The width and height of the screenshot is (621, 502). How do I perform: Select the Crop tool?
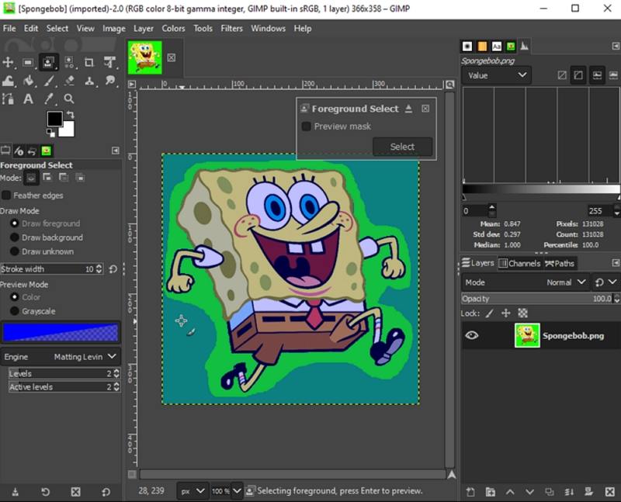(89, 63)
